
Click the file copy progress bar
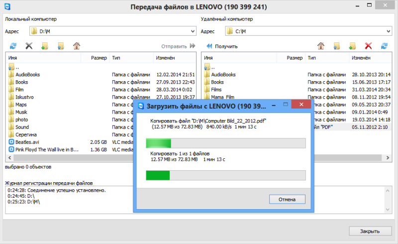click(226, 143)
